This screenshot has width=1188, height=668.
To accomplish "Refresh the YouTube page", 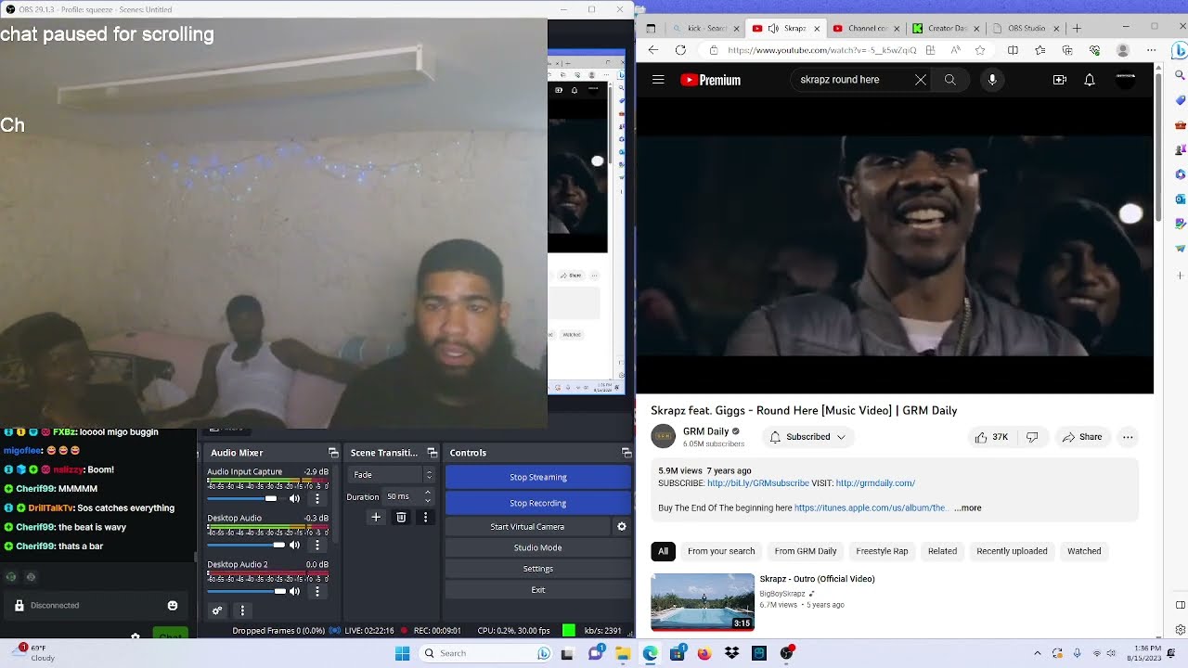I will click(x=680, y=50).
